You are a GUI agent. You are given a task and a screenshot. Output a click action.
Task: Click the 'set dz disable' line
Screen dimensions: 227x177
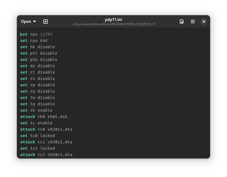point(37,66)
